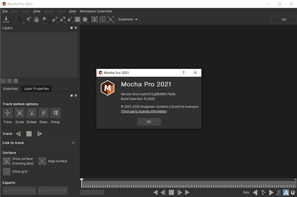The height and width of the screenshot is (197, 297).
Task: Switch to the Essentials tab
Action: pos(10,89)
